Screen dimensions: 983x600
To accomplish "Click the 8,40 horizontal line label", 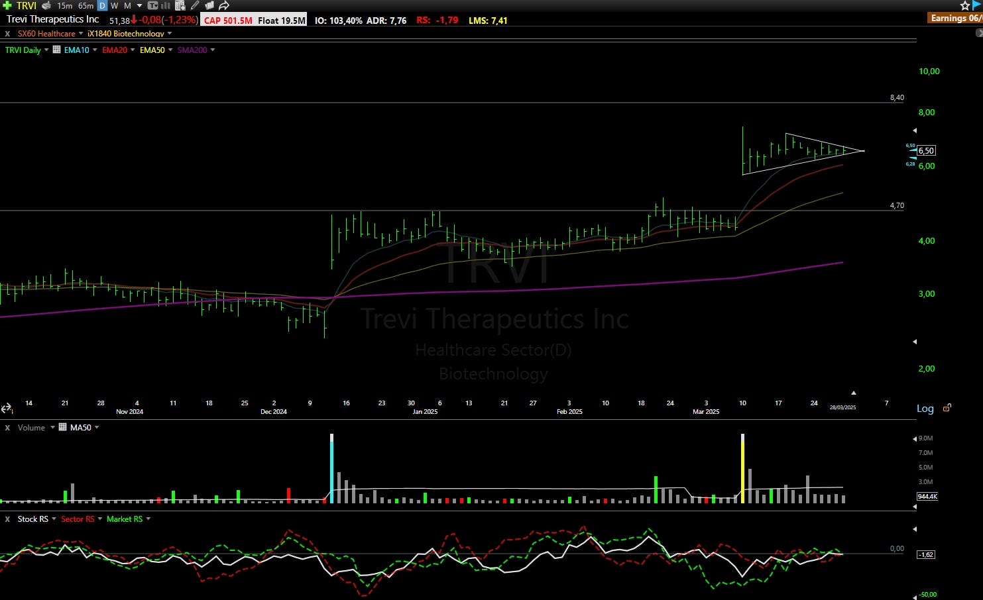I will 897,97.
